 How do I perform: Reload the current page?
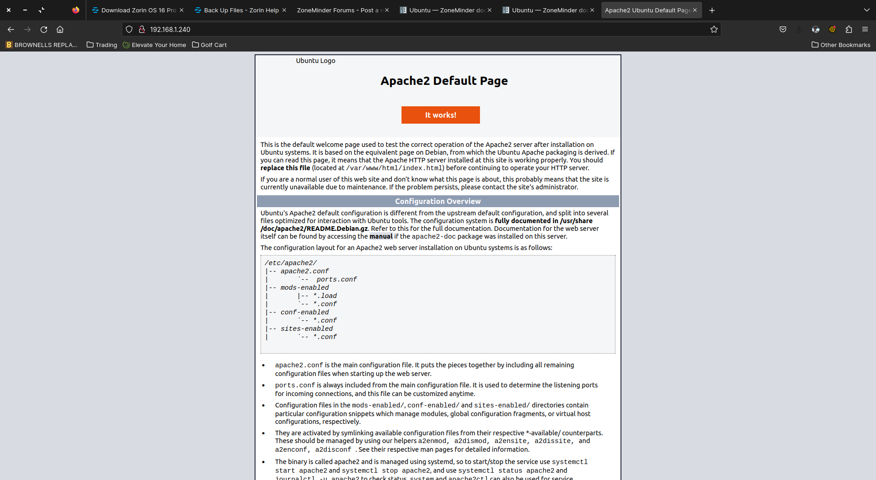(x=44, y=30)
